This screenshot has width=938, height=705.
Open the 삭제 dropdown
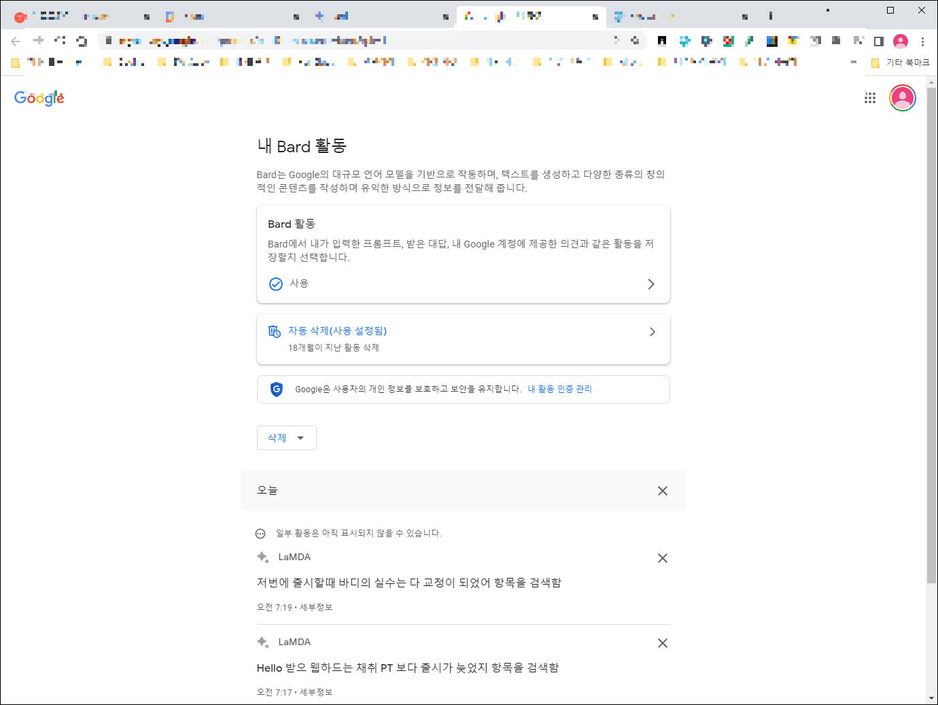[287, 439]
